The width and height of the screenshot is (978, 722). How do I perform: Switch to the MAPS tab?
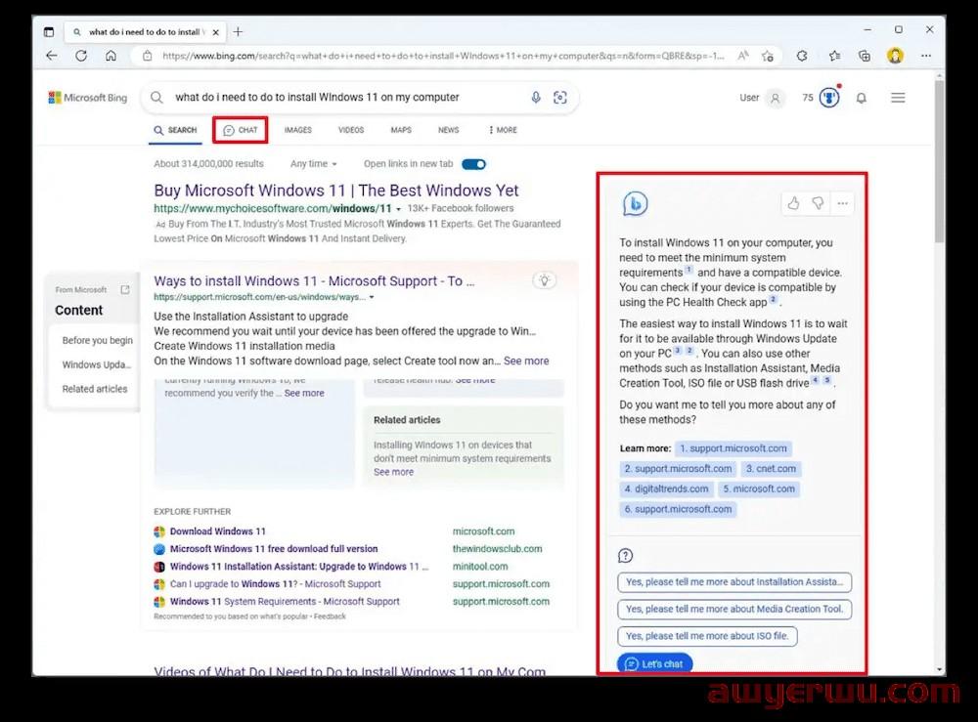(401, 130)
